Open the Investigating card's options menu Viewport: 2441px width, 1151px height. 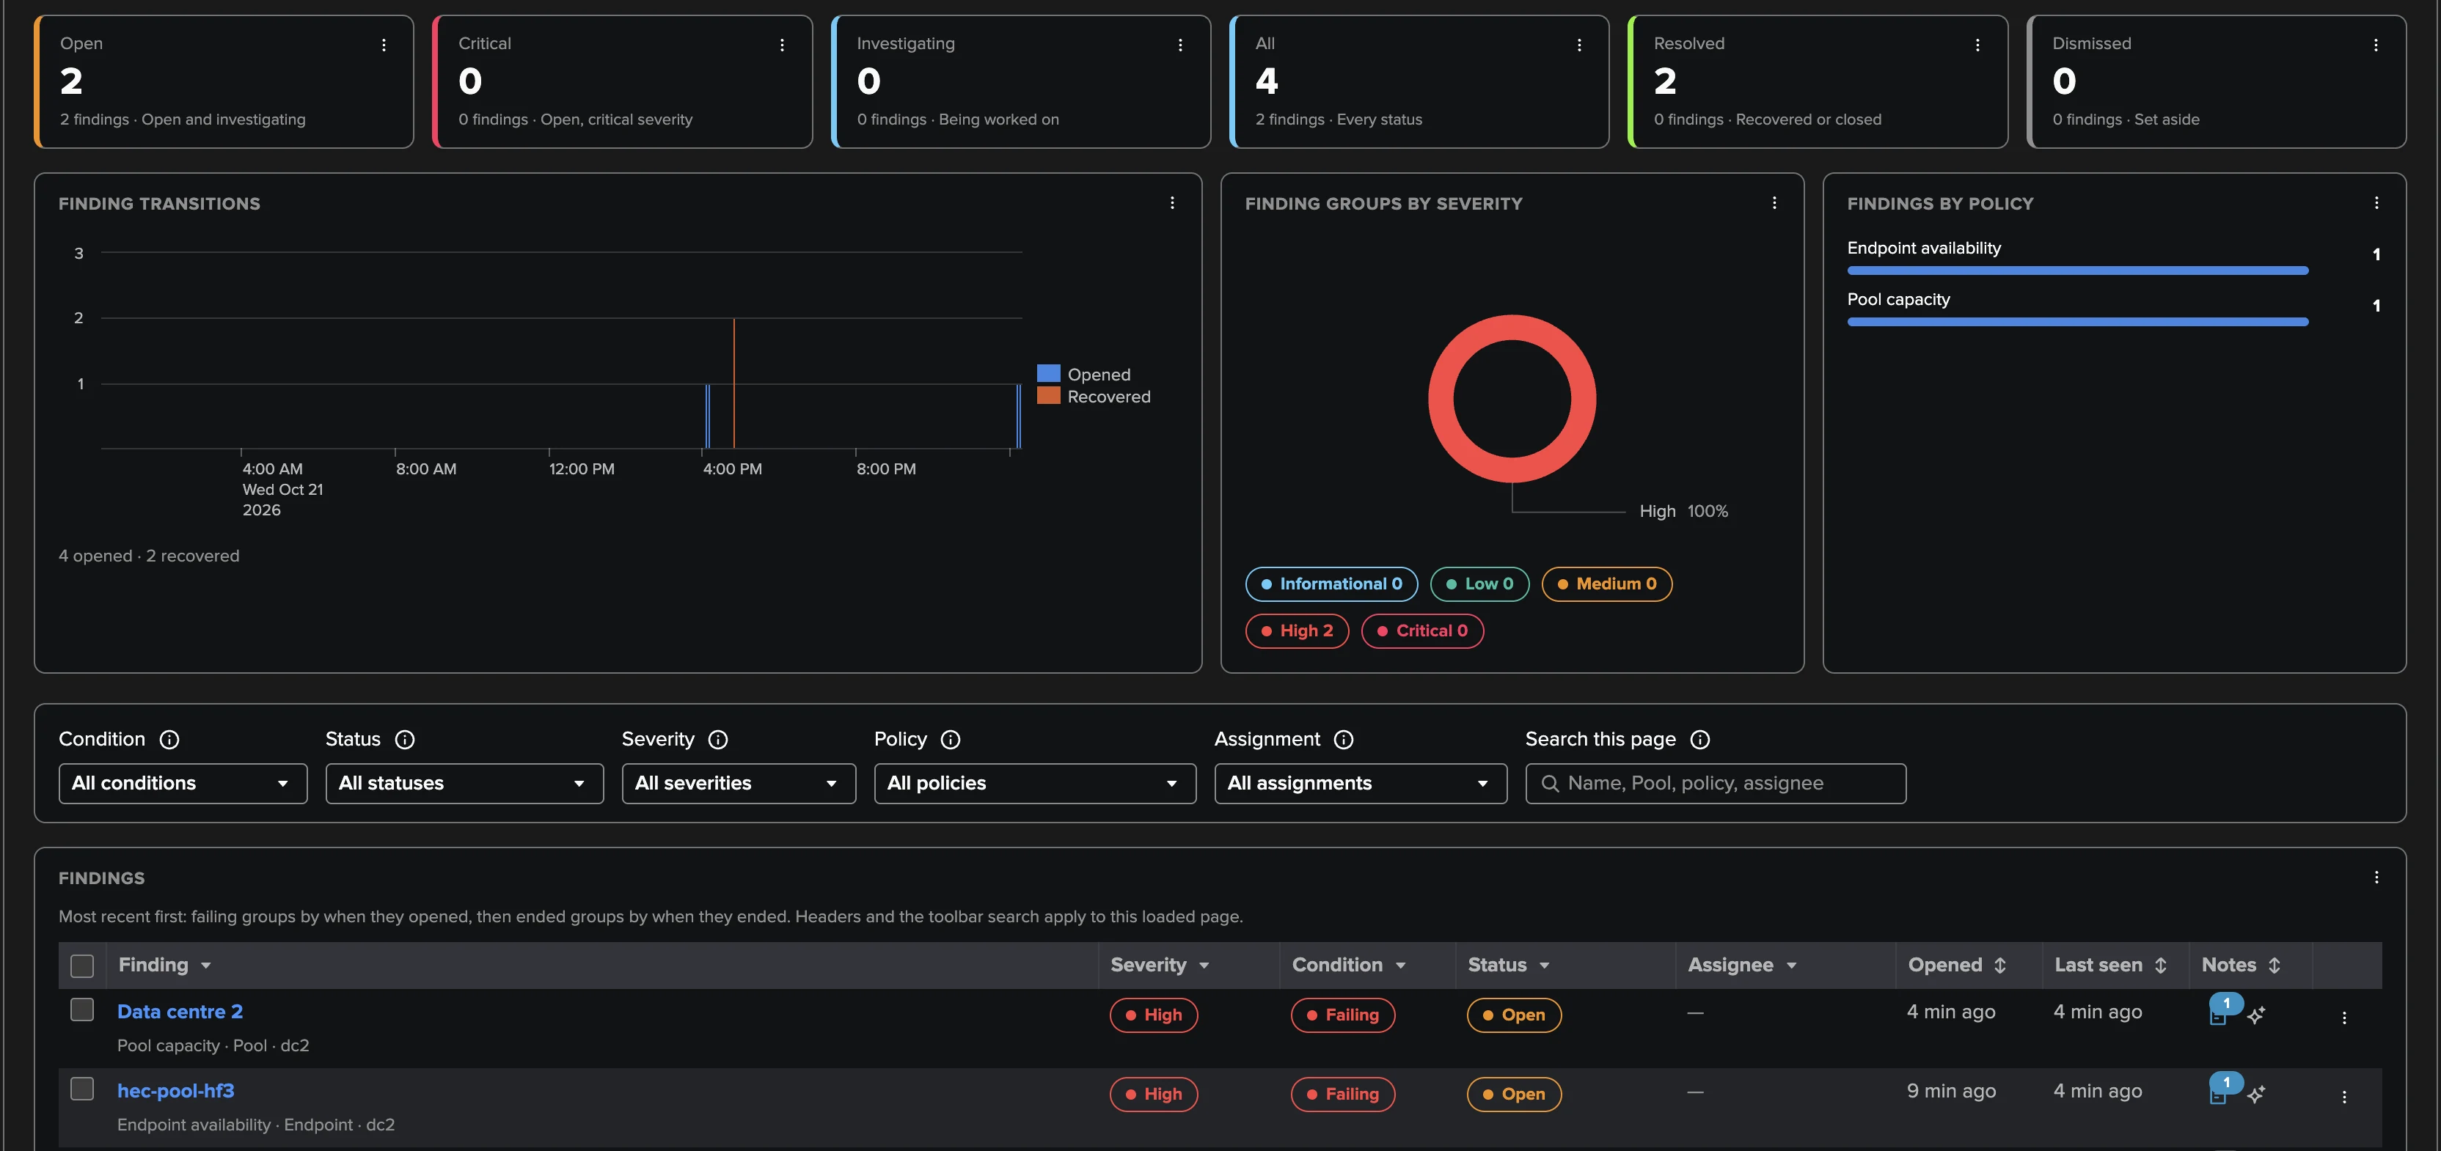click(x=1179, y=45)
